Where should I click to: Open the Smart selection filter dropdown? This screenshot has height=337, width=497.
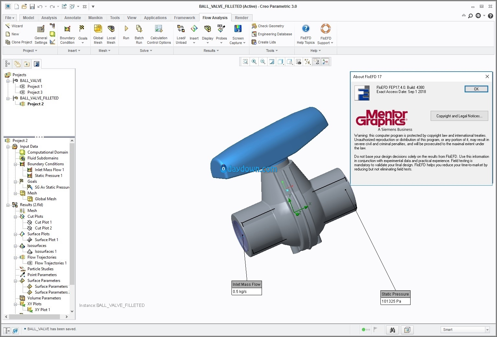[x=487, y=330]
